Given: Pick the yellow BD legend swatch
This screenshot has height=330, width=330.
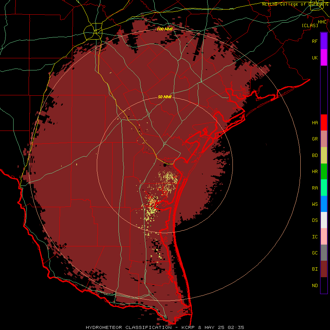Looking at the screenshot, I should [324, 155].
